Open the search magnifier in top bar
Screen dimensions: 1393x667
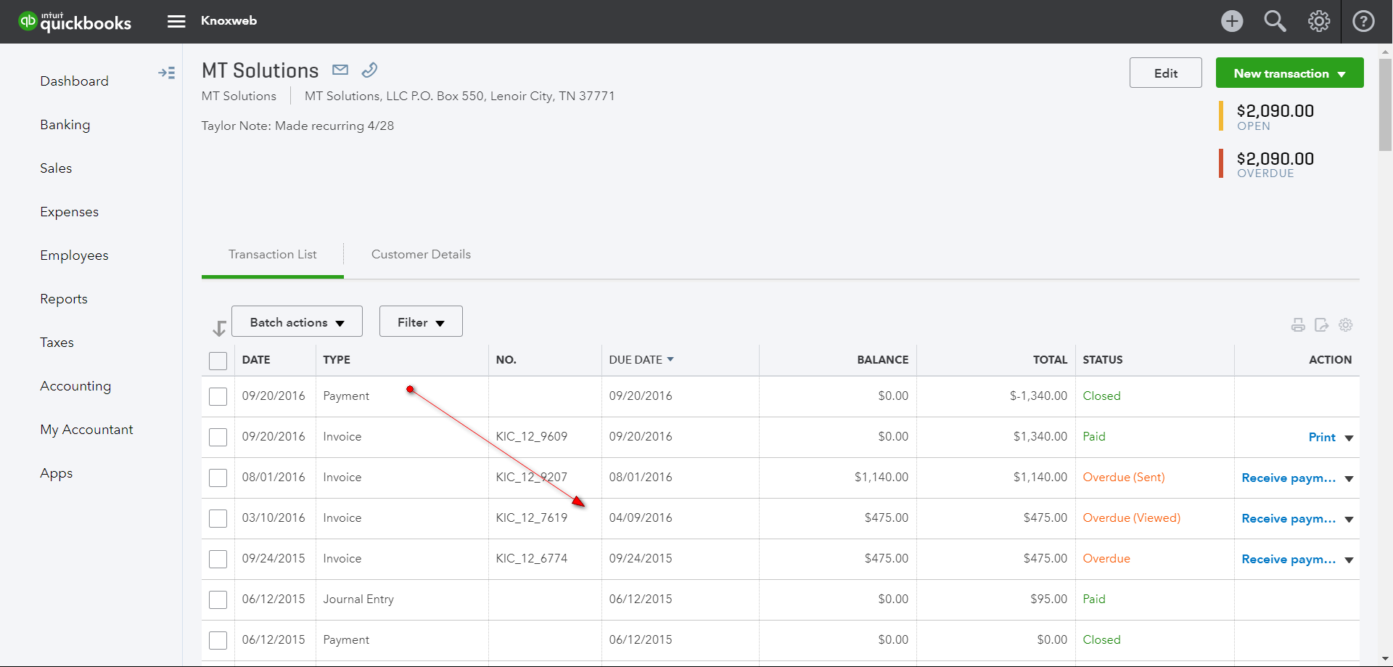pos(1275,21)
